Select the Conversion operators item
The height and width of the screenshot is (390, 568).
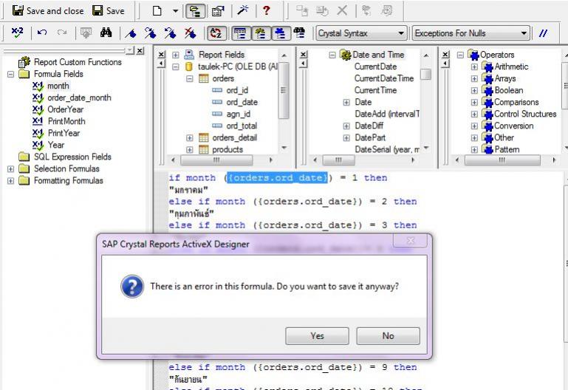click(x=513, y=126)
